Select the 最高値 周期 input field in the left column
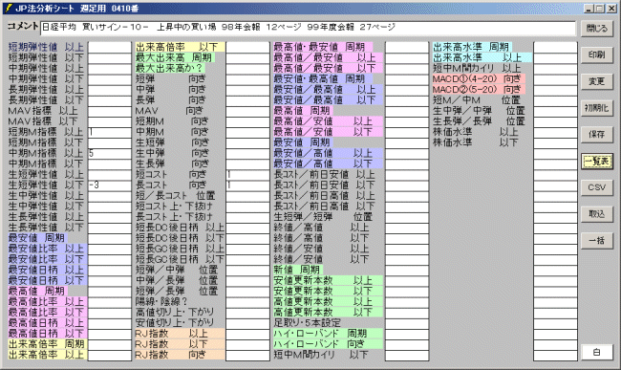This screenshot has width=621, height=370. [110, 292]
